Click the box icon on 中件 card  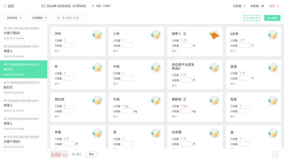pyautogui.click(x=97, y=35)
